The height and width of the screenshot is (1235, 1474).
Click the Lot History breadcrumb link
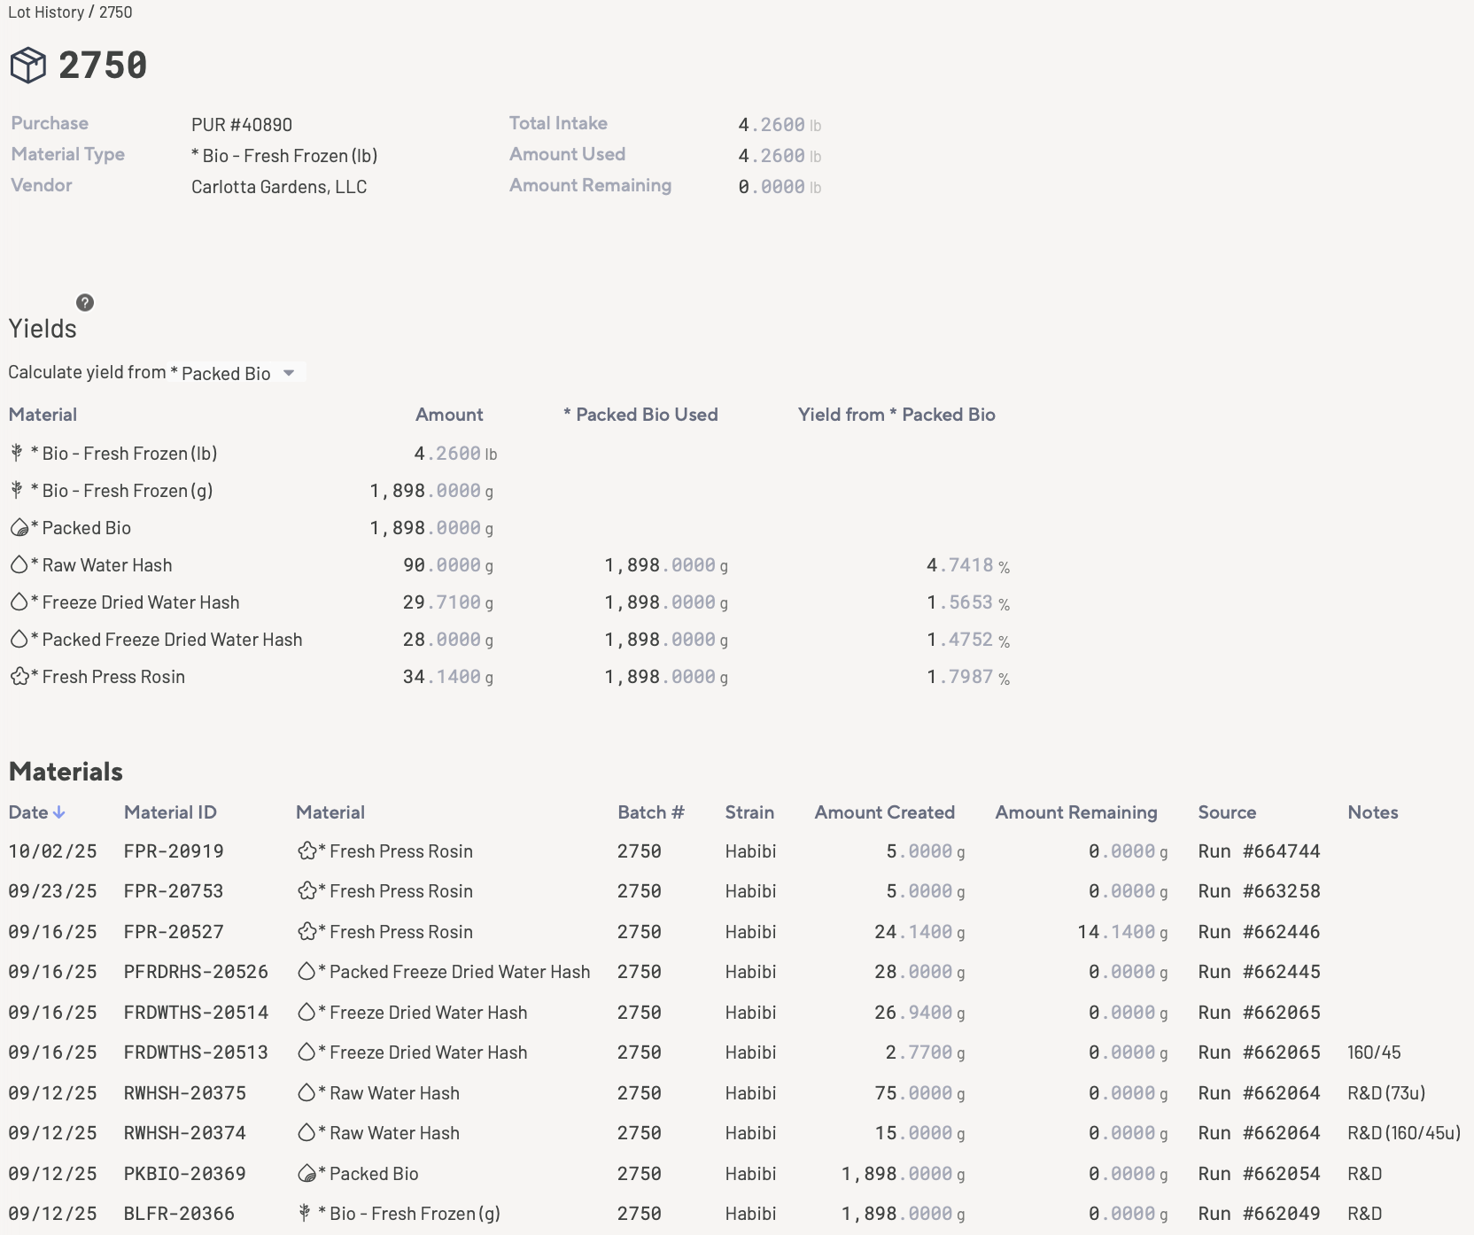coord(46,12)
